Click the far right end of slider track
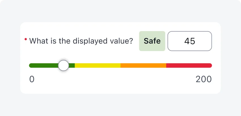 (x=211, y=65)
